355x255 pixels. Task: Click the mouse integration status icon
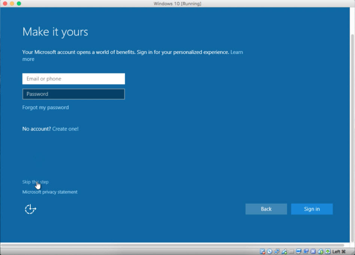tap(321, 251)
